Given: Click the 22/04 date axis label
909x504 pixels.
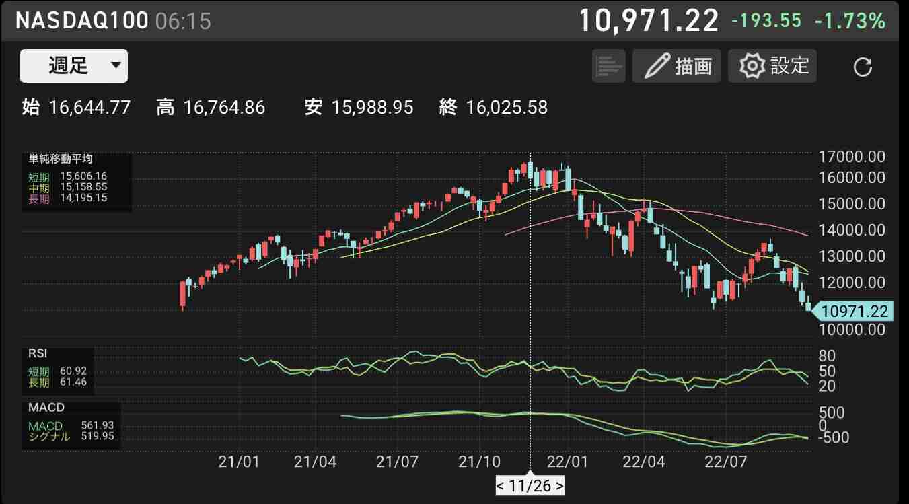Looking at the screenshot, I should [644, 463].
